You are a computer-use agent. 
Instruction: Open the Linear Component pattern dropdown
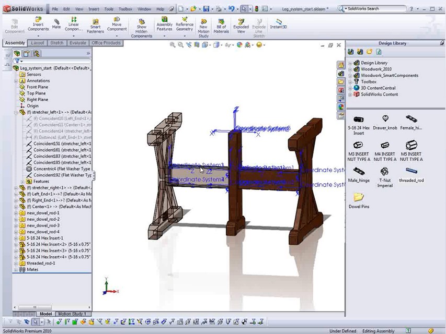[x=74, y=36]
